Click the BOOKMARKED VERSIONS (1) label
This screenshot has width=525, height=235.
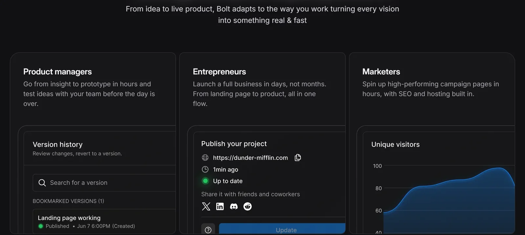pos(68,201)
